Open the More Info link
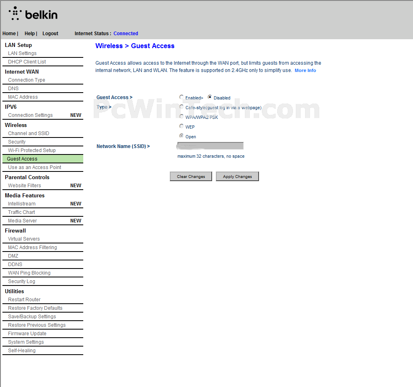Screen dimensions: 413x387 pyautogui.click(x=305, y=70)
